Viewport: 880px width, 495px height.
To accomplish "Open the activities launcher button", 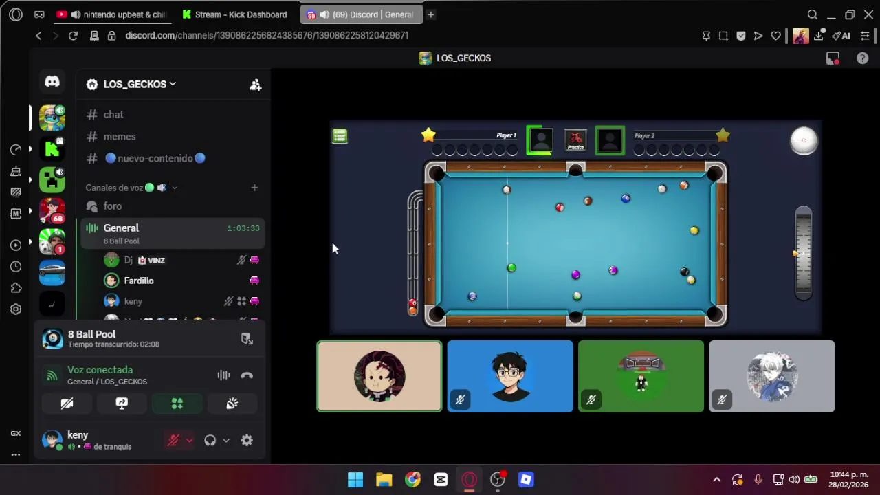I will [x=177, y=404].
